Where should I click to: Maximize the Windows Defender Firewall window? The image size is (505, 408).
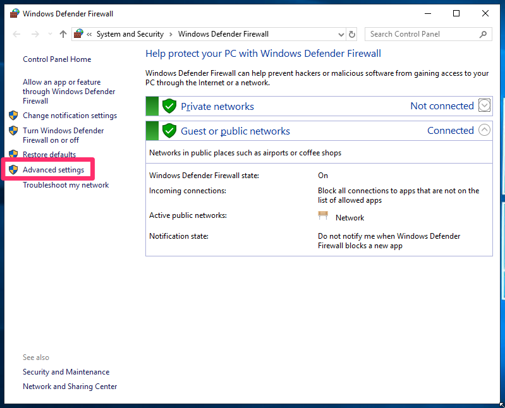click(x=456, y=13)
